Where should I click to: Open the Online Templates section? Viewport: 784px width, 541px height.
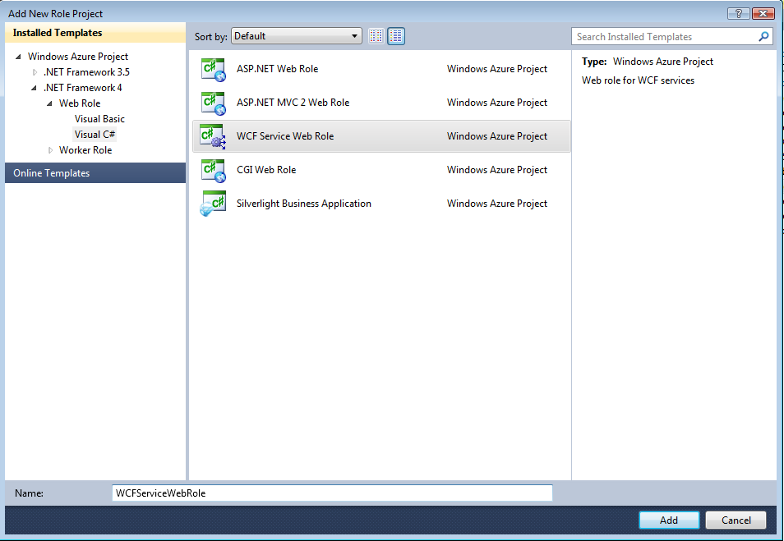click(x=95, y=173)
